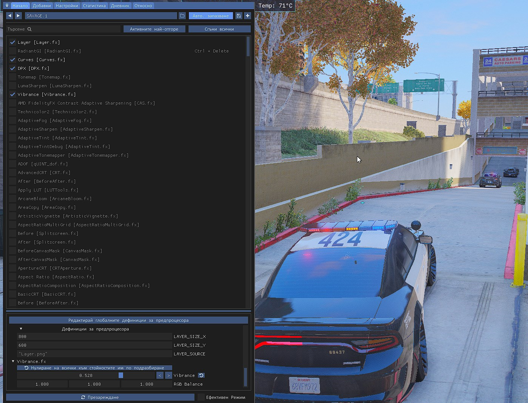
Task: Click the effects list scrollbar
Action: (x=248, y=46)
